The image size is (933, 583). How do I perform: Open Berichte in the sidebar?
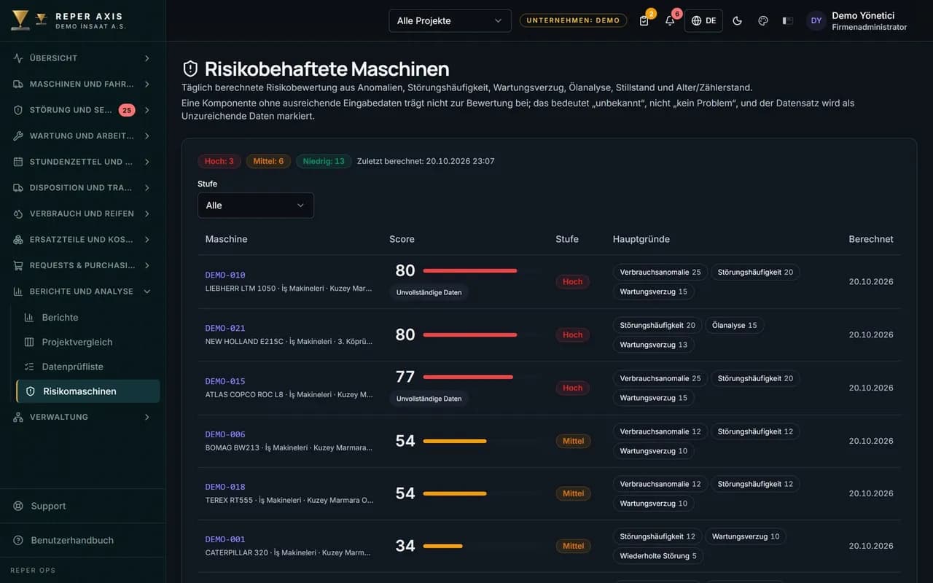point(87,318)
